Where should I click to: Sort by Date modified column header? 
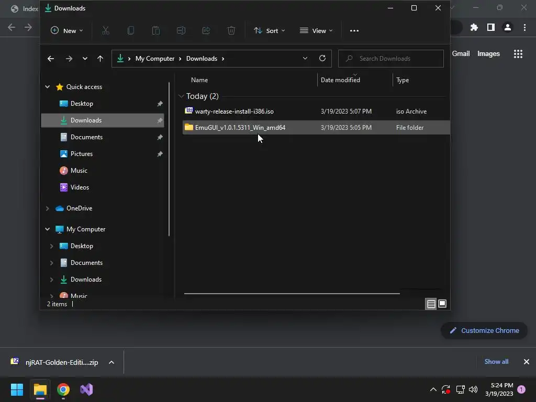pyautogui.click(x=340, y=80)
